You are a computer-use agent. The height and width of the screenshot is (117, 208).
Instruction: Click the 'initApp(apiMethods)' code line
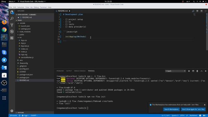click(76, 37)
